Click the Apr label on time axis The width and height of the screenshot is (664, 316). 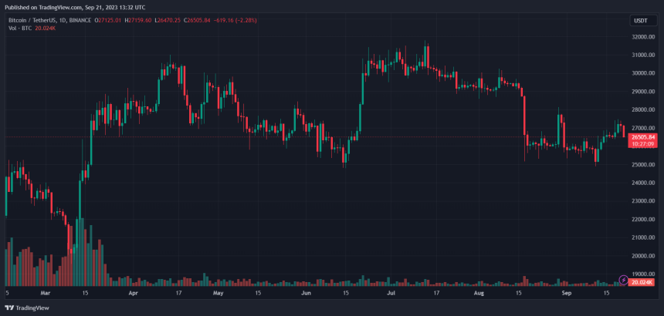[133, 294]
